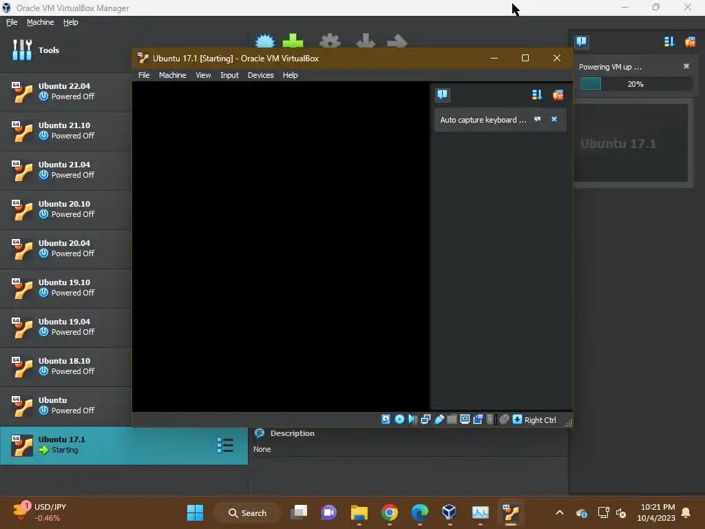Click the 20% powering up progress bar
Viewport: 705px width, 529px height.
click(635, 84)
